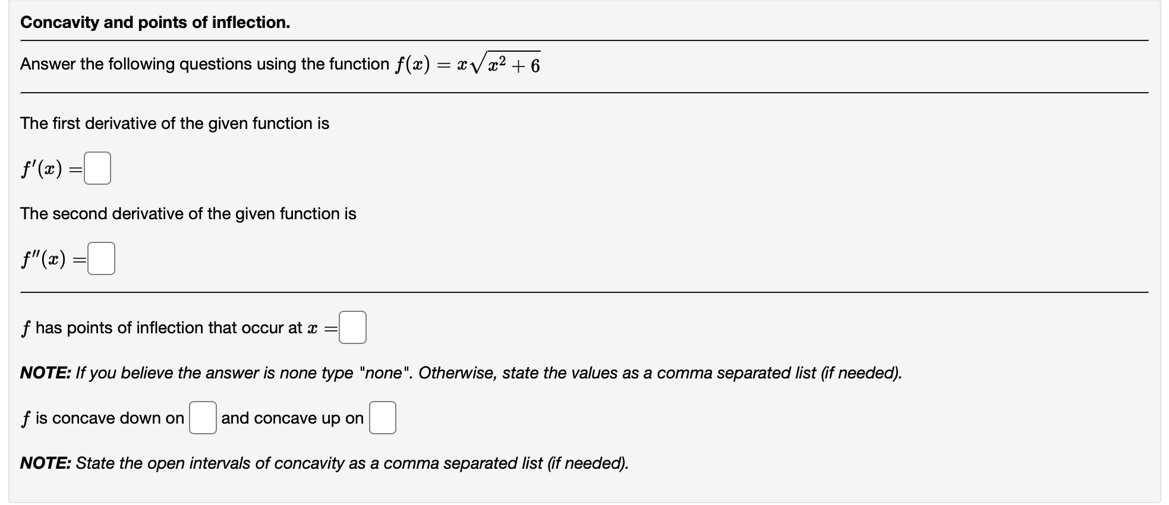Click the text 'The second derivative of the given function is'
This screenshot has height=505, width=1169.
pos(188,214)
